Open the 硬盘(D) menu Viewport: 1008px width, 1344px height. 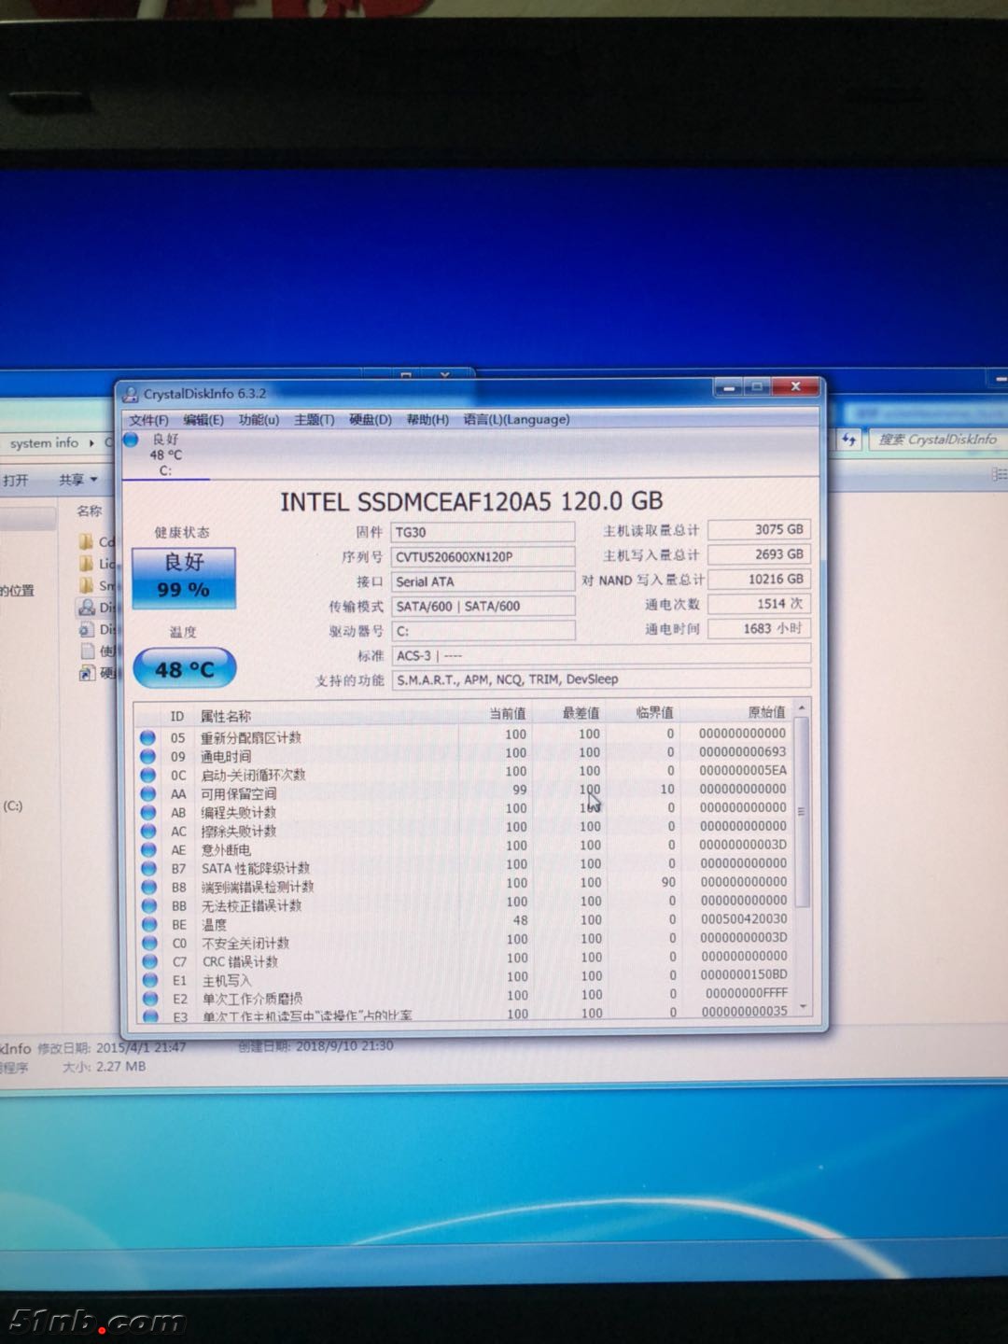(x=370, y=420)
